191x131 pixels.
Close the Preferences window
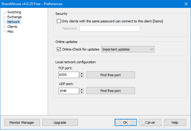point(186,4)
